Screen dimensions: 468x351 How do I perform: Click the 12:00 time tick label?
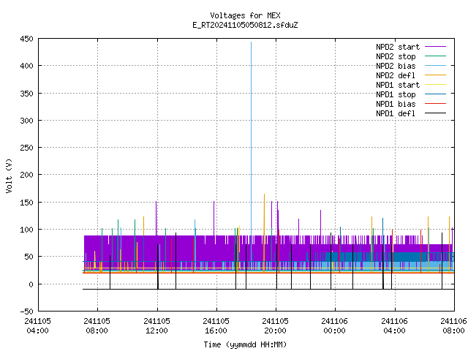coord(156,331)
